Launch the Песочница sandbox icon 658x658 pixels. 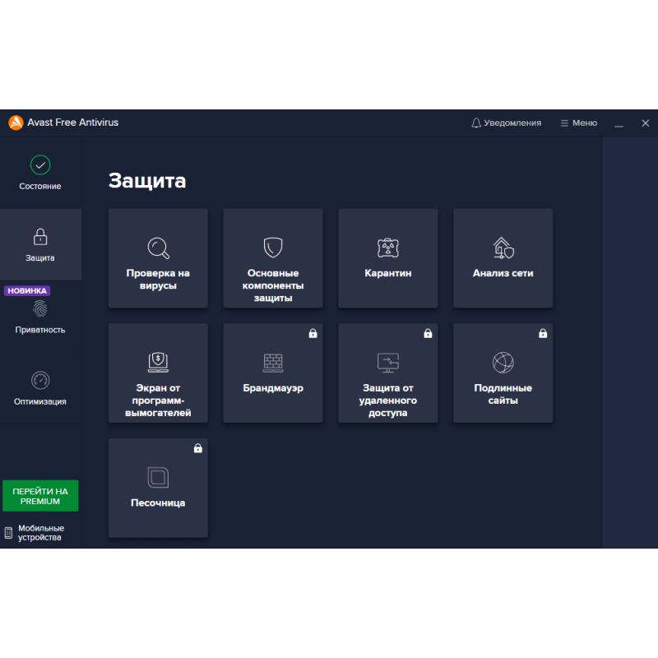click(x=158, y=477)
